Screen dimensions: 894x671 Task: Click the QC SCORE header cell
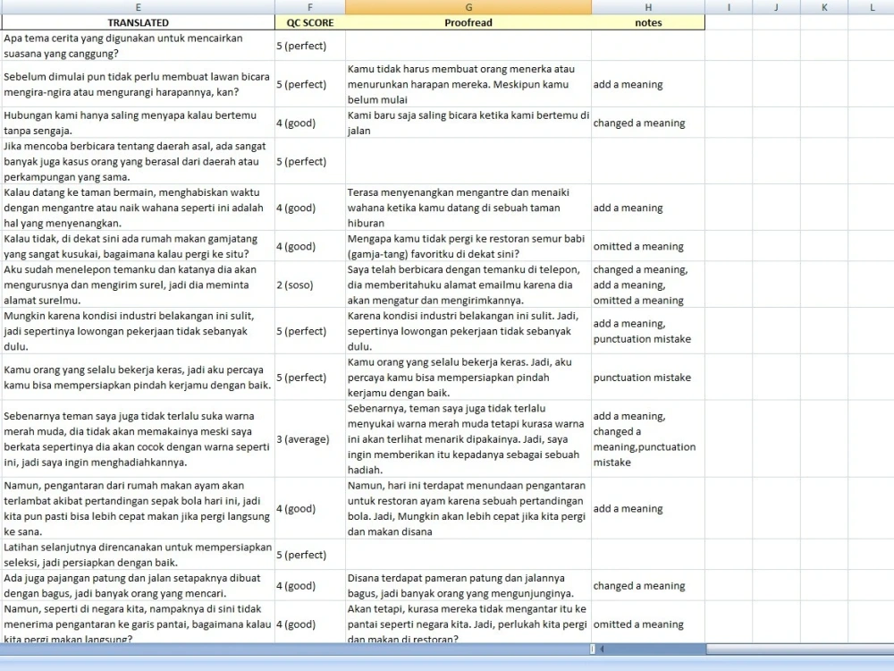pyautogui.click(x=309, y=22)
